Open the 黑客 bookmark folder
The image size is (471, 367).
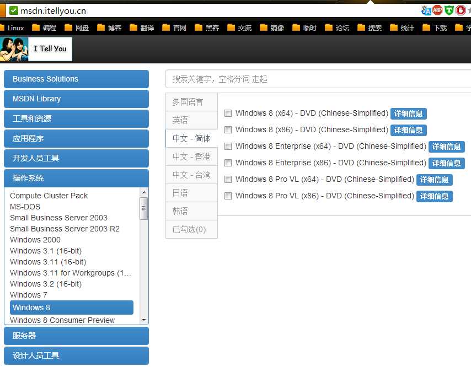point(207,28)
